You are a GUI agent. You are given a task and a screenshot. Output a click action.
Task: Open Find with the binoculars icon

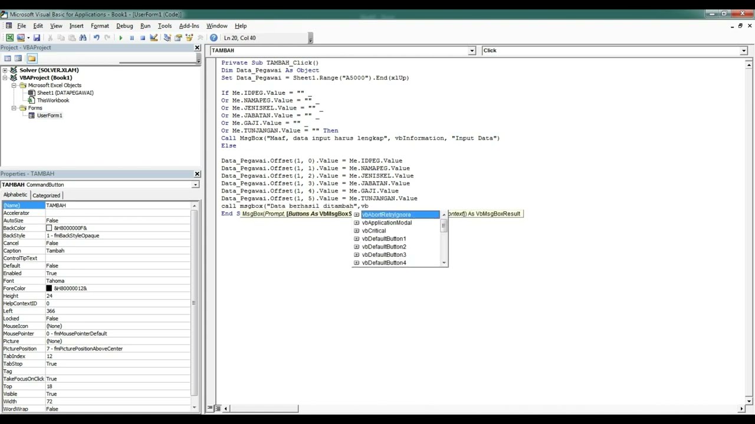(x=83, y=38)
